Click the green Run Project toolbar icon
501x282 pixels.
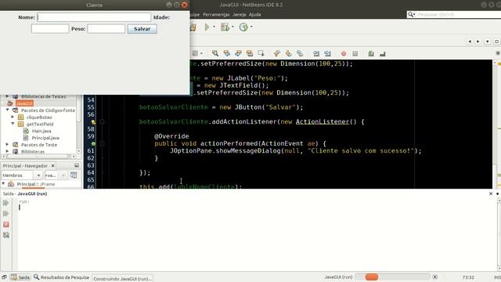pos(207,27)
